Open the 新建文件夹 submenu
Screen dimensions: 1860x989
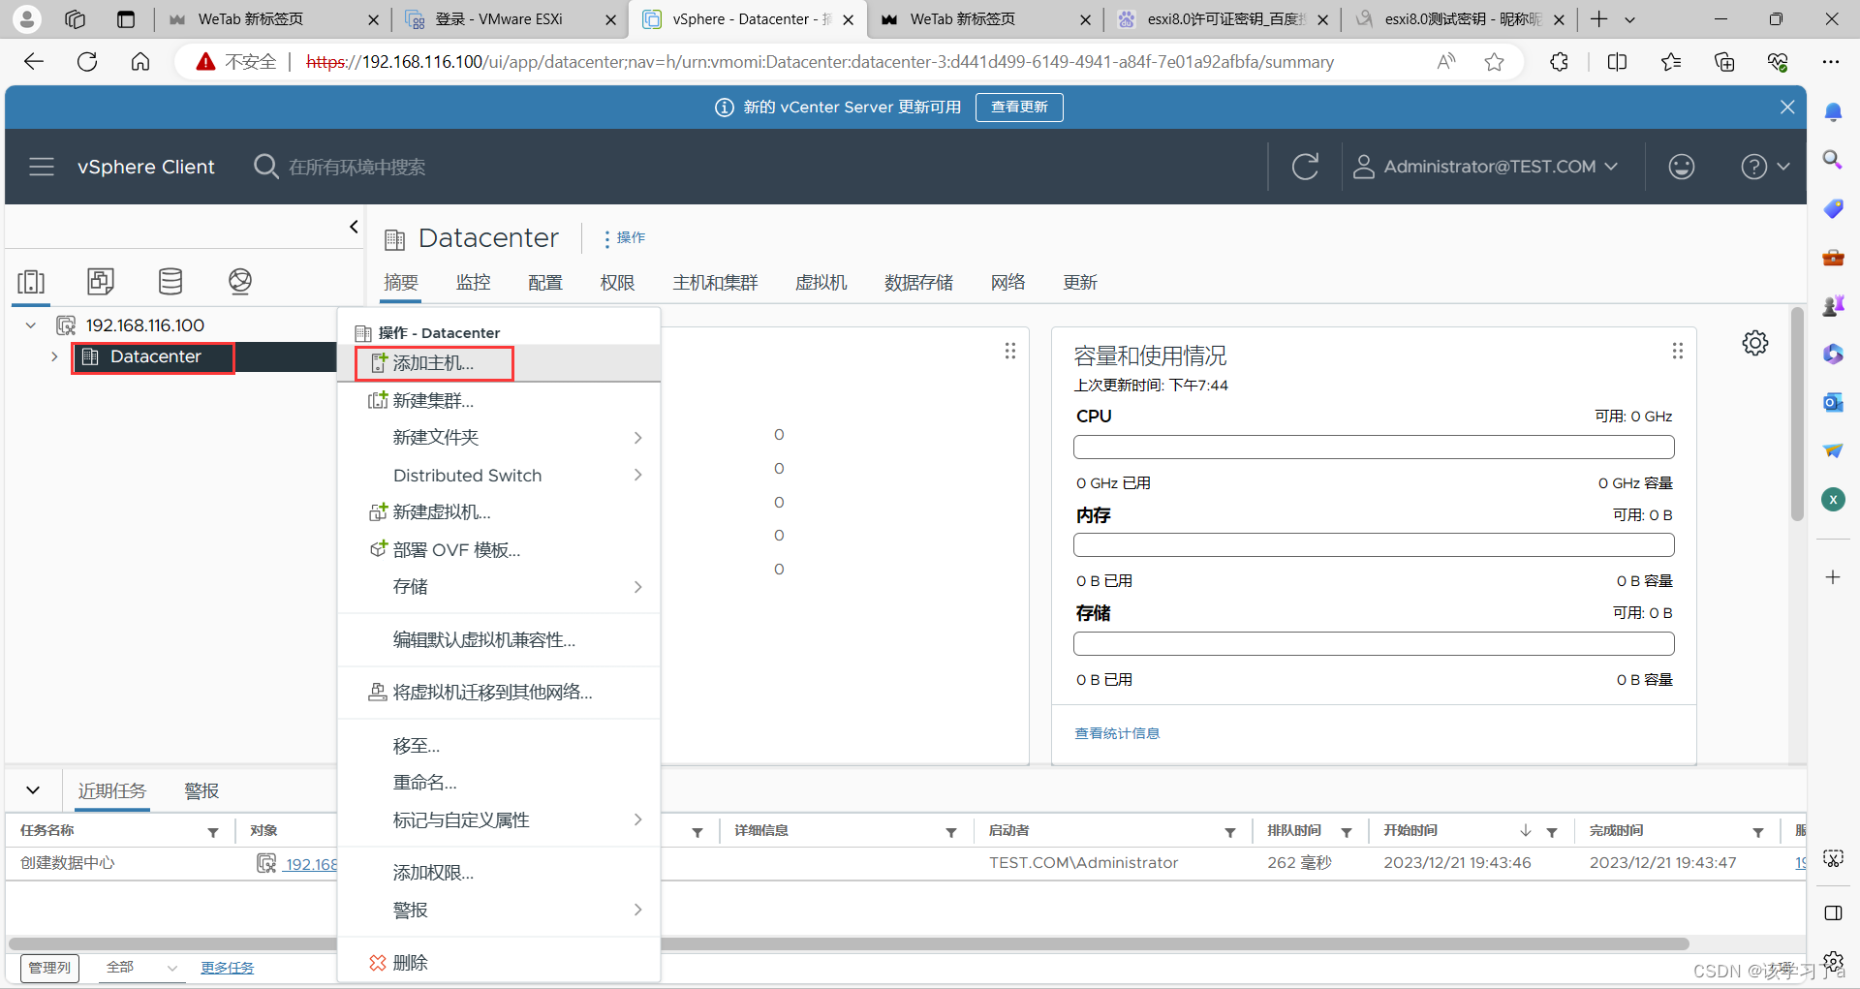click(499, 438)
